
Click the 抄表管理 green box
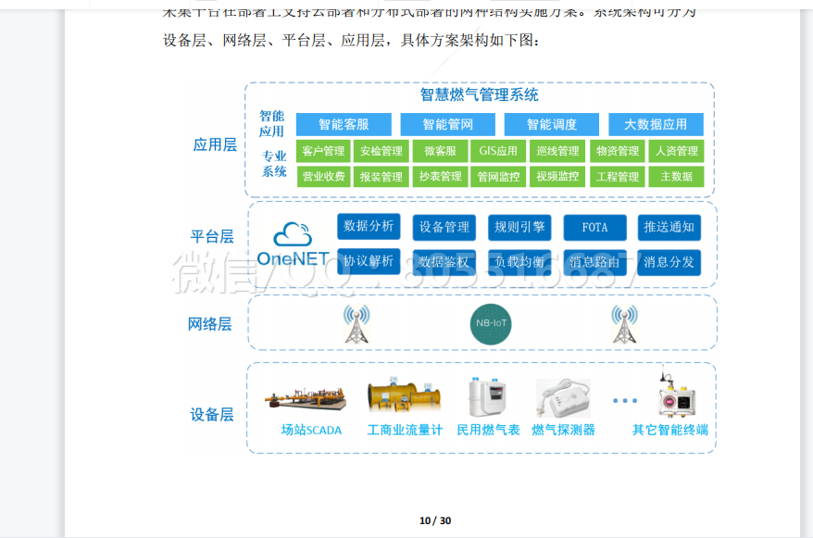click(x=440, y=176)
